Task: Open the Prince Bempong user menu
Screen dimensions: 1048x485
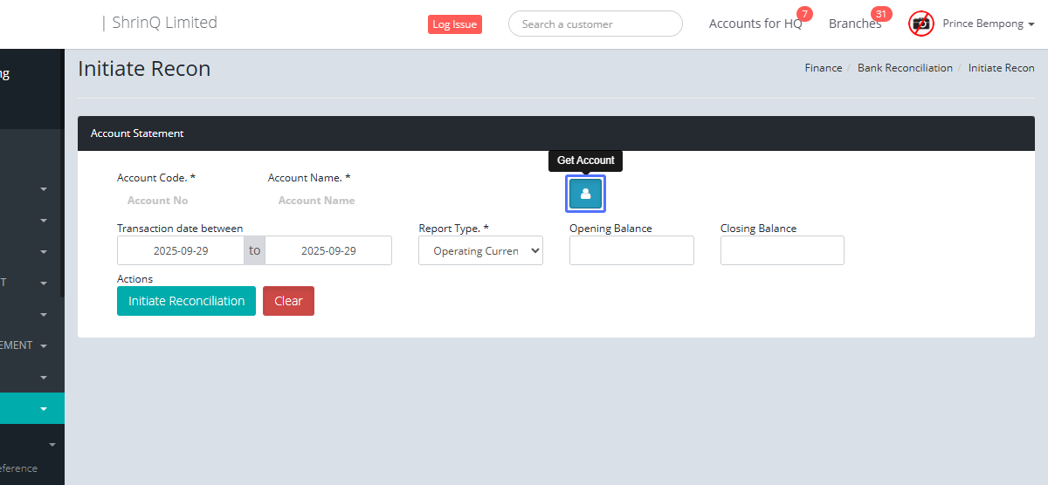Action: coord(988,24)
